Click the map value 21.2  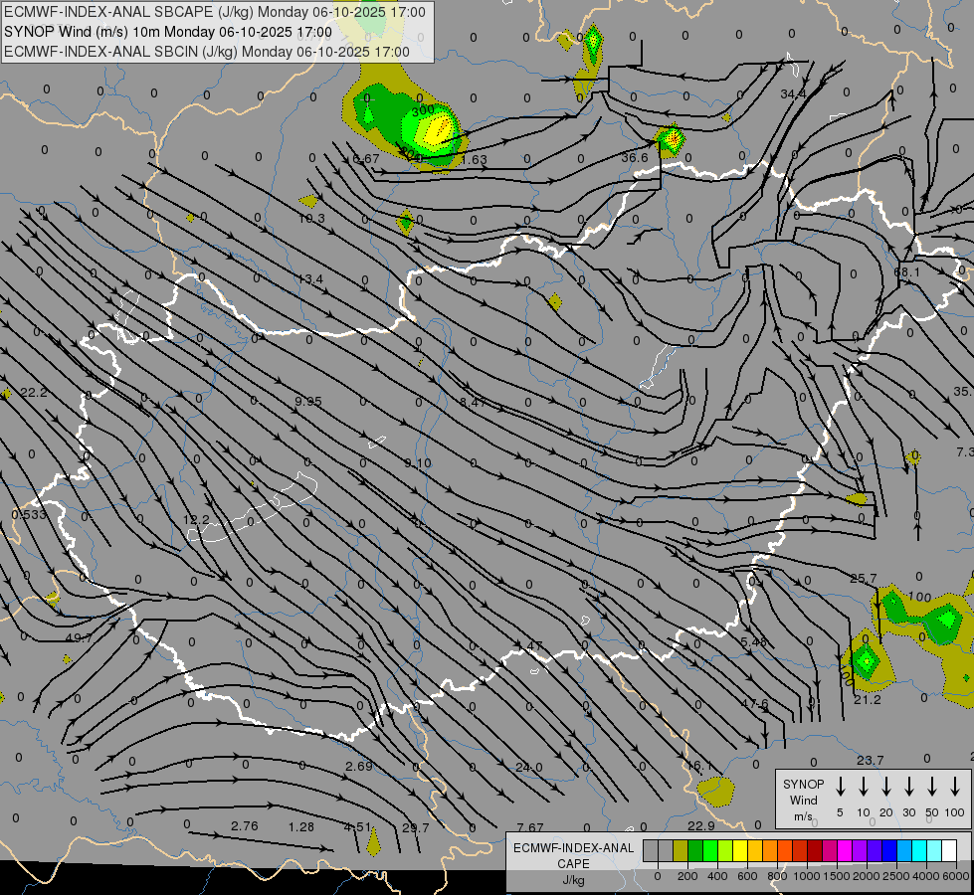[x=868, y=700]
